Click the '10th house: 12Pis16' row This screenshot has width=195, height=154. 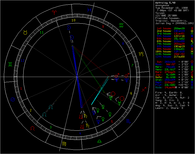coord(174,52)
